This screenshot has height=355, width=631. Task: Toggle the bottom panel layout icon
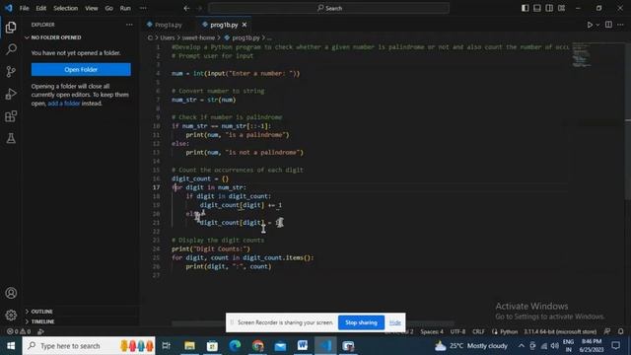click(x=536, y=8)
